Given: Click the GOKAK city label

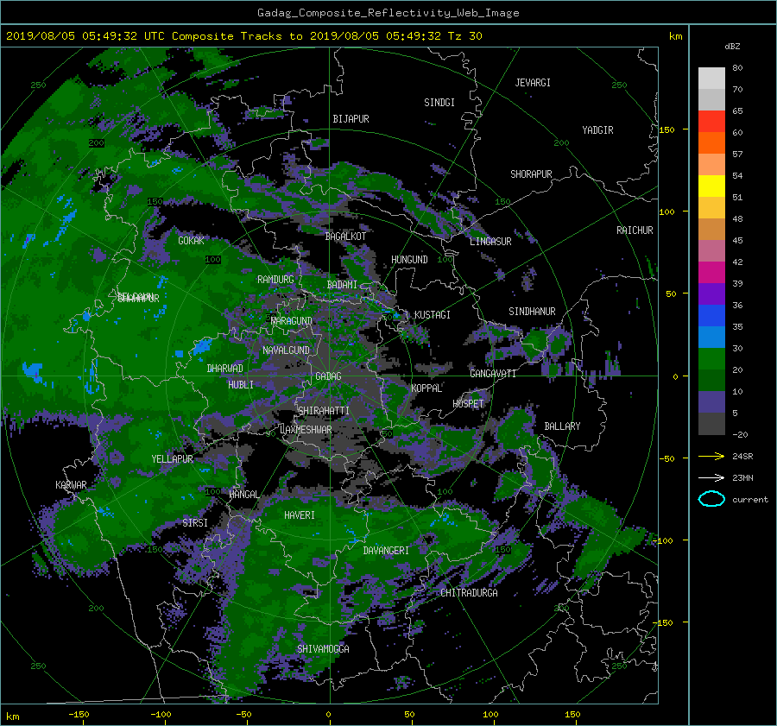Looking at the screenshot, I should click(192, 241).
